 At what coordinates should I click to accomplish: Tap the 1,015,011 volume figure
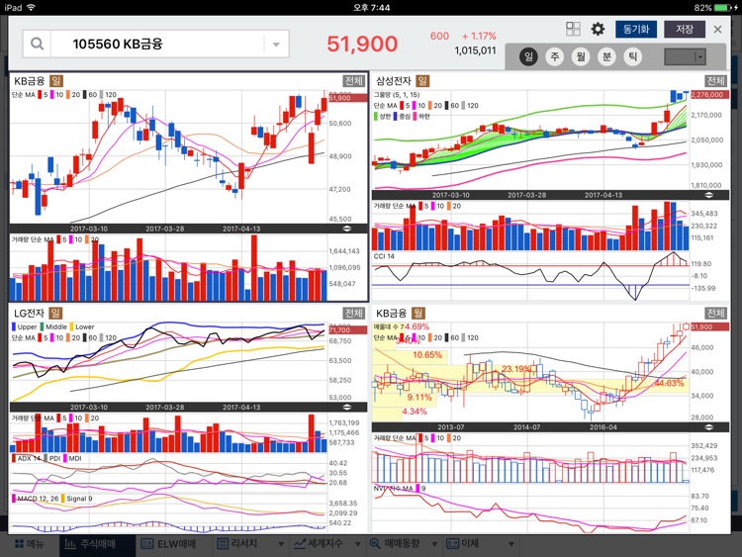(475, 50)
